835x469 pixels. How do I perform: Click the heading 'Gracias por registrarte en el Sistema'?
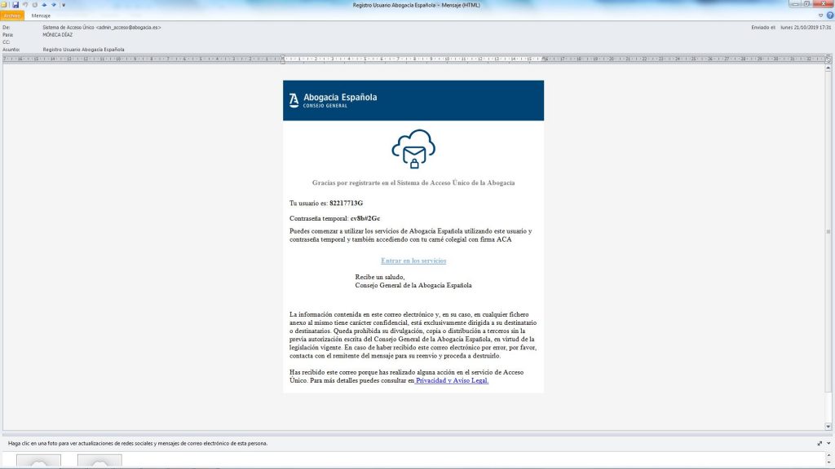point(413,183)
